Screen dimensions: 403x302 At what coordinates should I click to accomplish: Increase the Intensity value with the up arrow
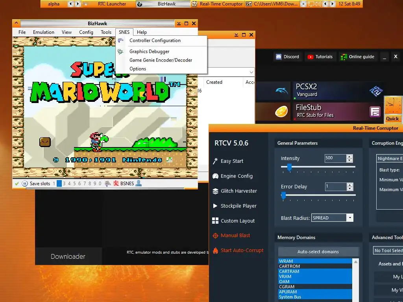[x=349, y=157]
